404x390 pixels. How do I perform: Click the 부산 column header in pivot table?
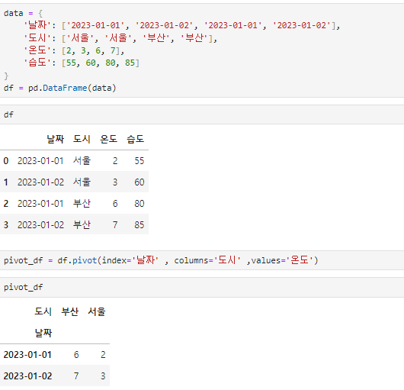[70, 311]
